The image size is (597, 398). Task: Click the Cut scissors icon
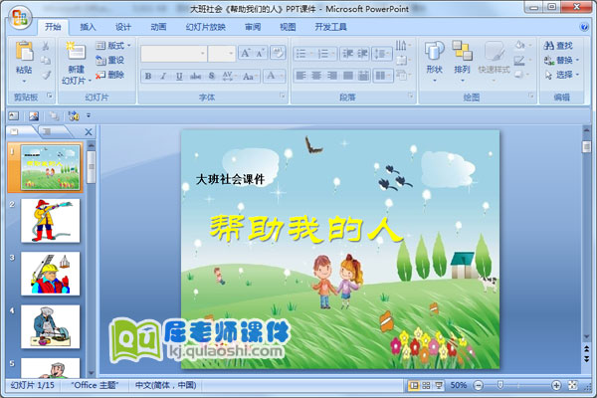(x=46, y=46)
